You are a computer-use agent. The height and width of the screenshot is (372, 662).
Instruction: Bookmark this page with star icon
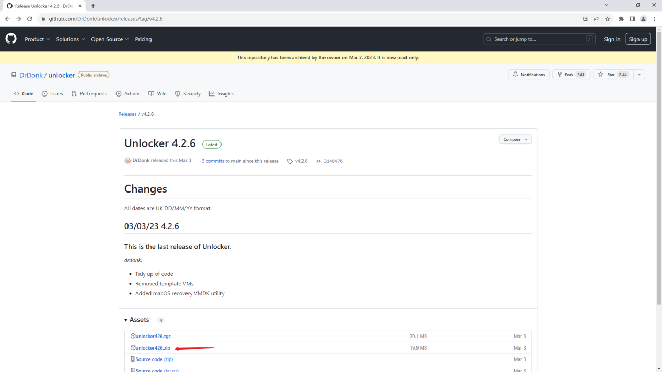tap(608, 19)
